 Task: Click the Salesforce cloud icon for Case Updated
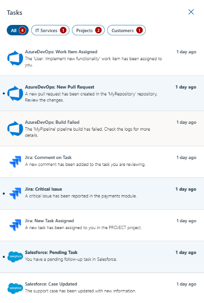coord(15,288)
